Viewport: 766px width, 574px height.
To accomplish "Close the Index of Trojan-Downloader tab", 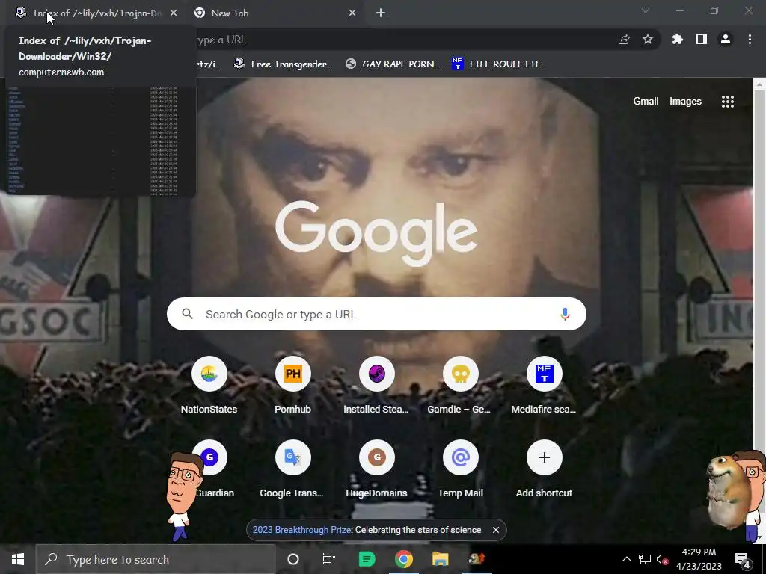I will tap(174, 13).
